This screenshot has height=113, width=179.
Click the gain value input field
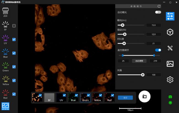pos(153,34)
